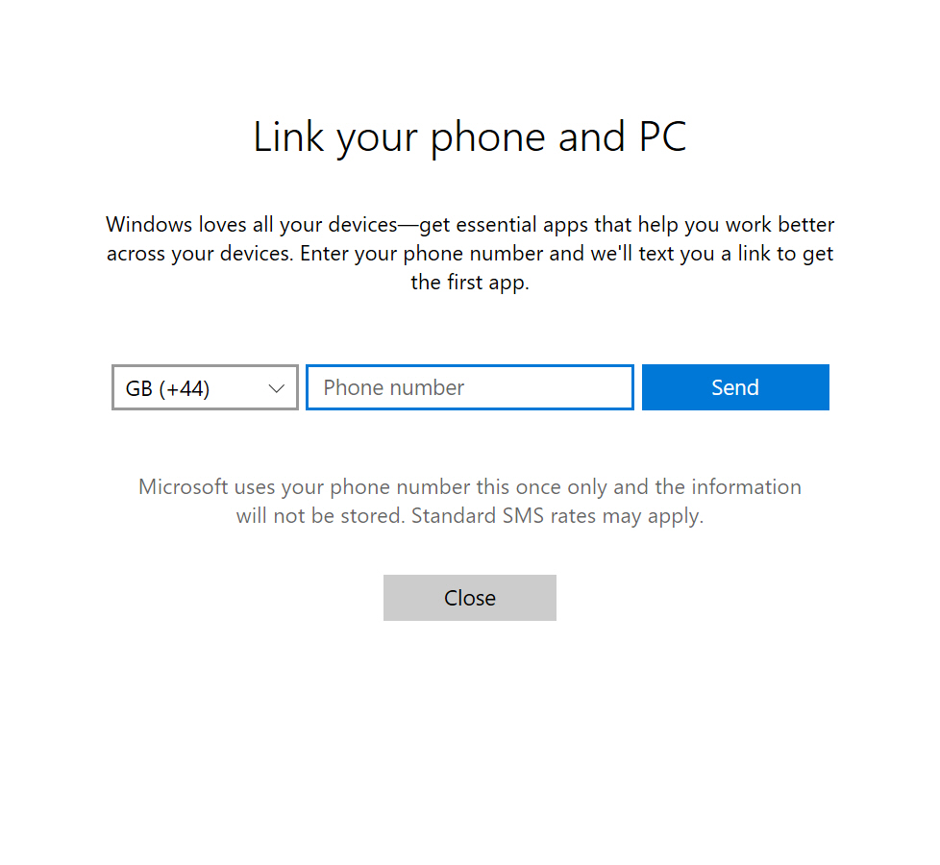Send the app link text message
Image resolution: width=940 pixels, height=865 pixels.
735,387
